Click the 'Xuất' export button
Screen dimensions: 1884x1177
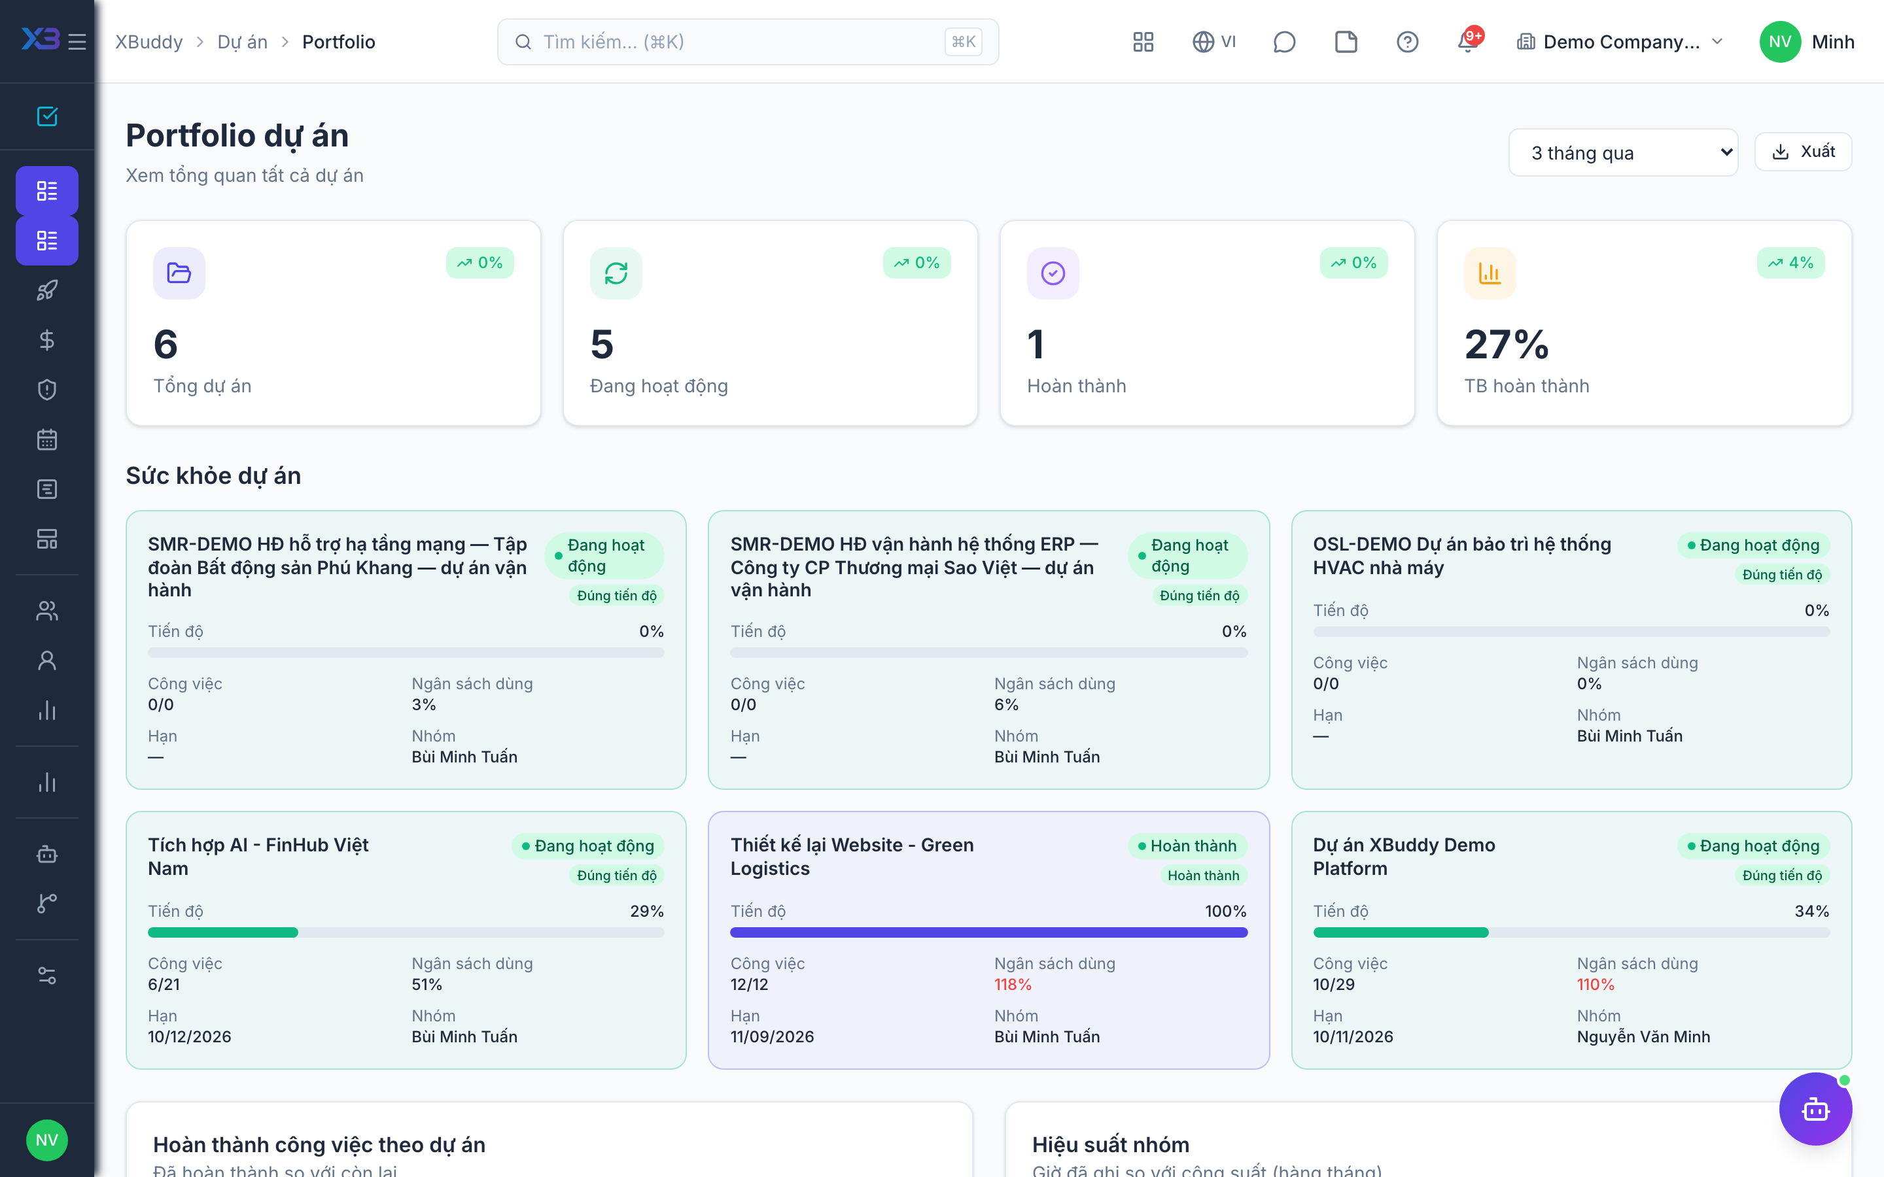click(x=1802, y=151)
